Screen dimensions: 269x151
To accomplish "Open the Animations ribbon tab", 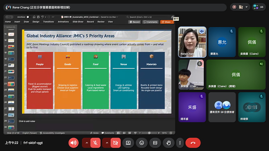I will (63, 22).
